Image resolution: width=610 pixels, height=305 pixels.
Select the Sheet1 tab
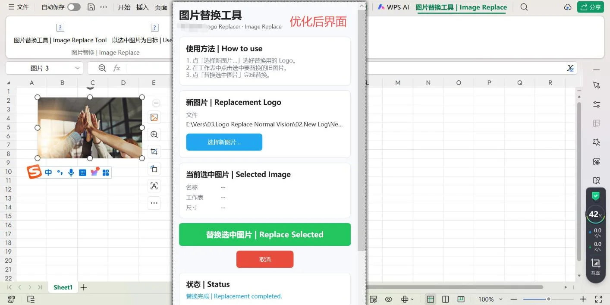[63, 287]
